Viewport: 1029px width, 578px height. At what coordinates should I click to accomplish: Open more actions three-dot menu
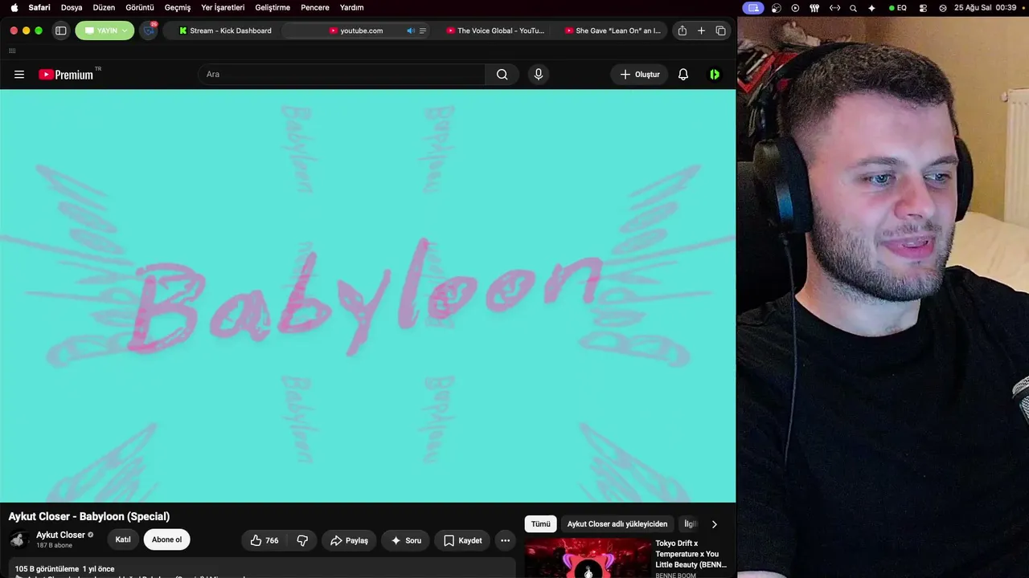pos(505,540)
